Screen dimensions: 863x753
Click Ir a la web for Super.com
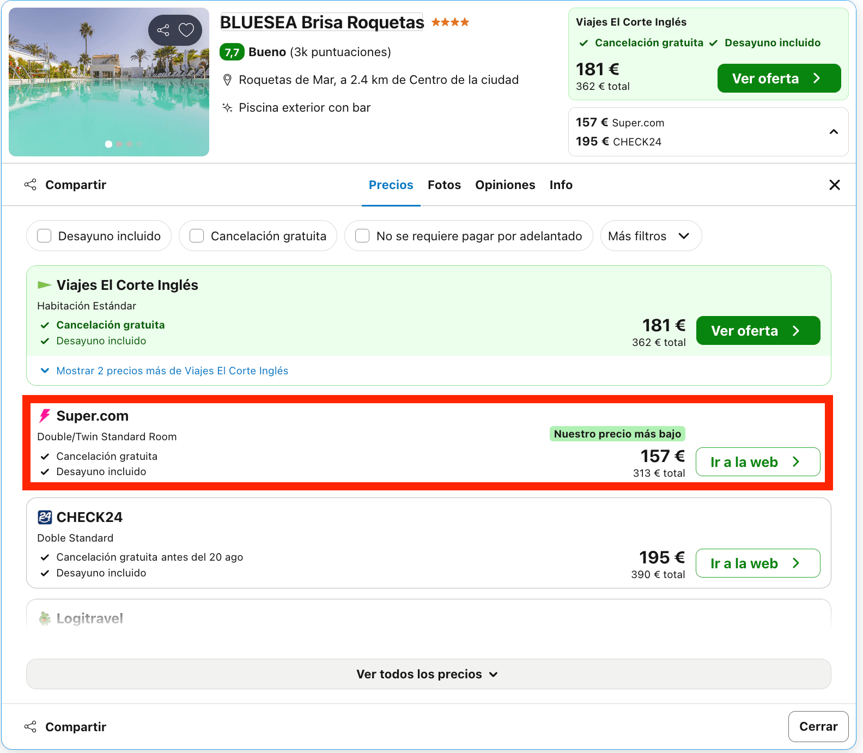point(758,462)
